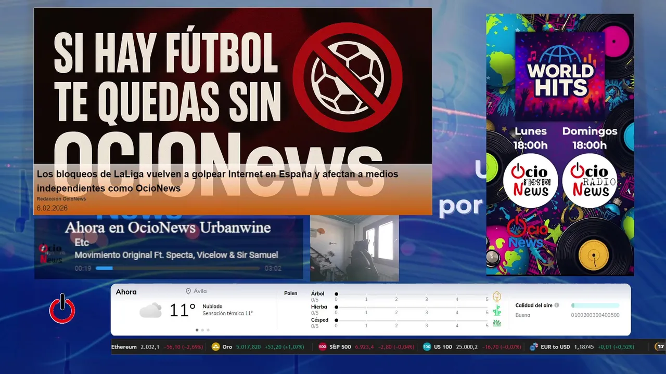The height and width of the screenshot is (374, 666).
Task: Click the Árbol pollen level slider
Action: tap(412, 294)
